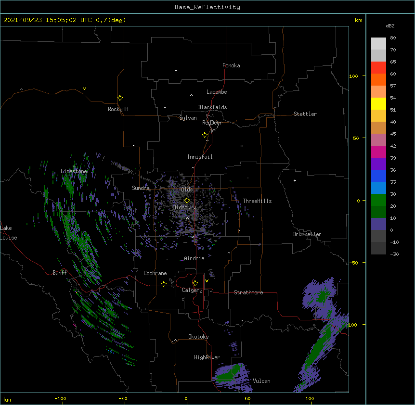Click the blue 36 dBZ legend swatch
415x405 pixels.
(x=378, y=176)
